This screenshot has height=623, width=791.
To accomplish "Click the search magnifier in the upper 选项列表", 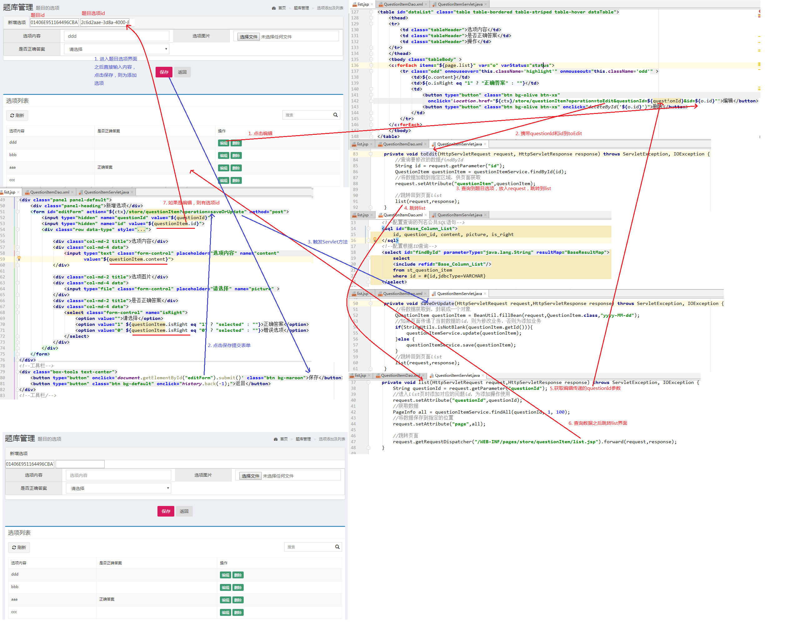I will click(x=335, y=115).
